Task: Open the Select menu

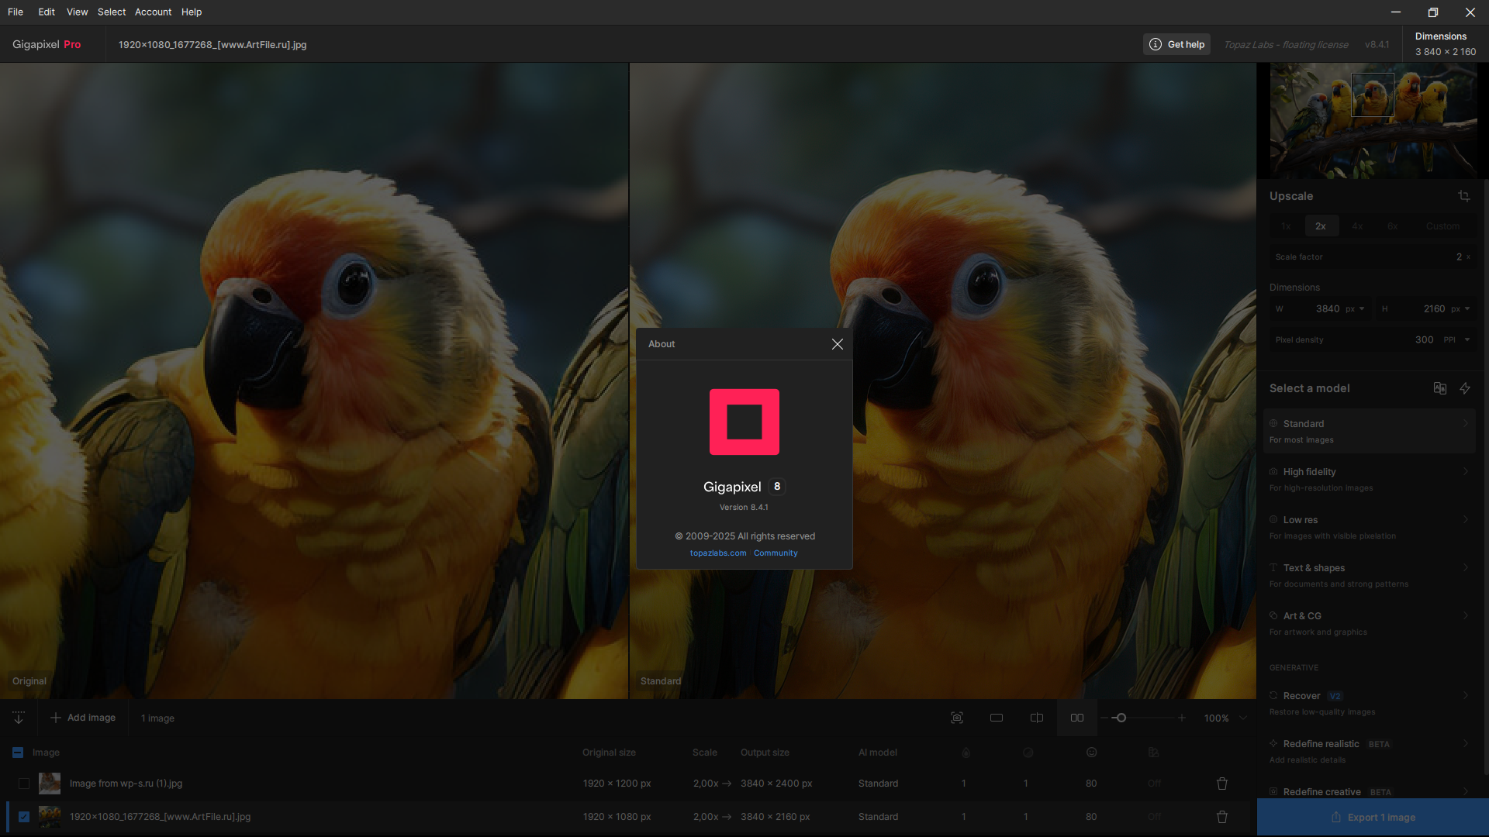Action: coord(112,12)
